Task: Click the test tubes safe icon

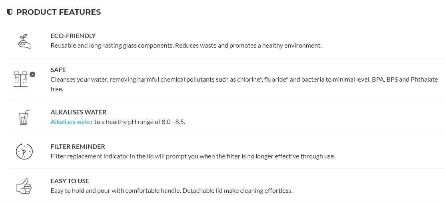Action: point(20,79)
